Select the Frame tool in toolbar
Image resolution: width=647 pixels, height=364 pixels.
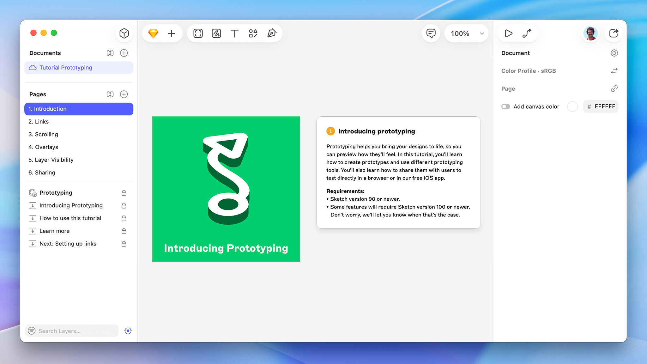(198, 33)
